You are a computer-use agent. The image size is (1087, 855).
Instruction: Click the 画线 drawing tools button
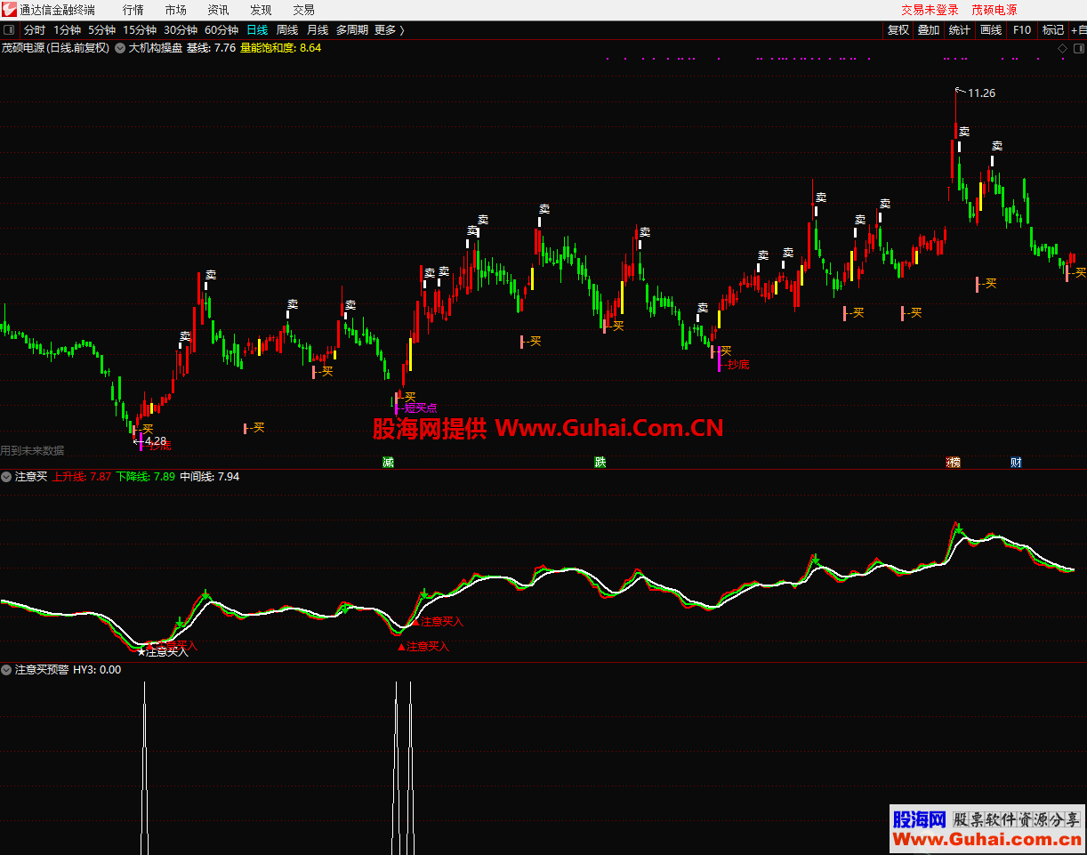coord(991,30)
